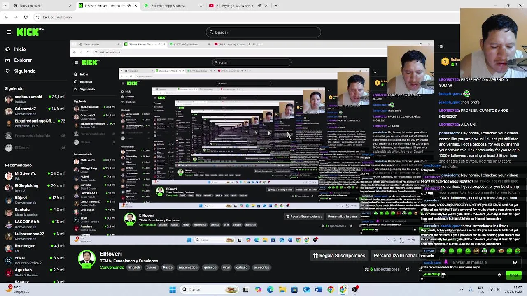Image resolution: width=527 pixels, height=296 pixels.
Task: Open Copilot from the taskbar
Action: [258, 289]
